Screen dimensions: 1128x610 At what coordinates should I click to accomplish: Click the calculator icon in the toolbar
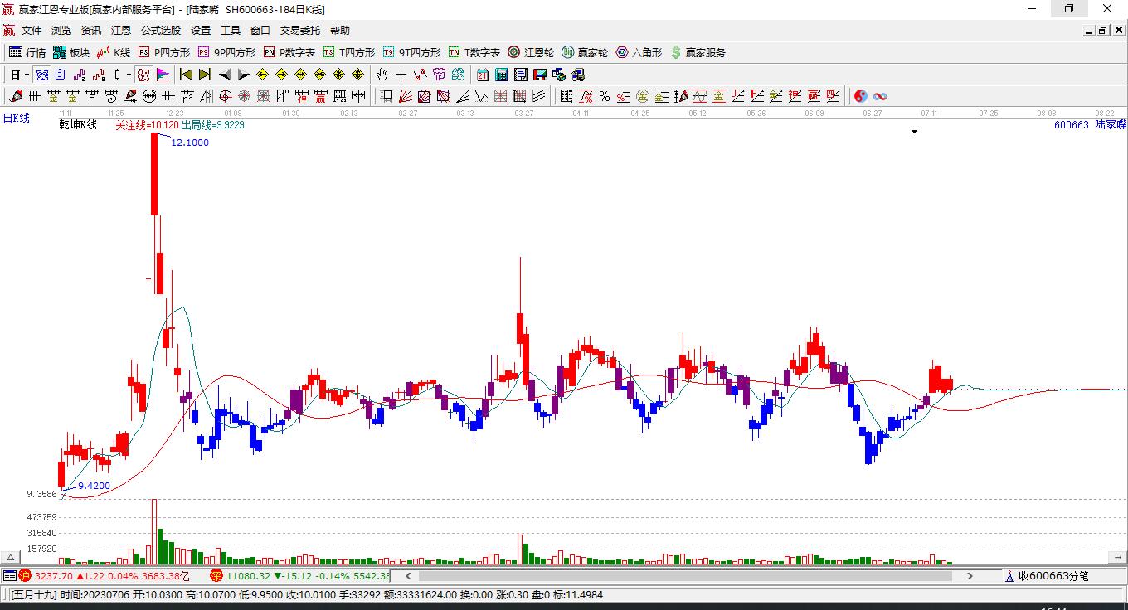click(501, 75)
